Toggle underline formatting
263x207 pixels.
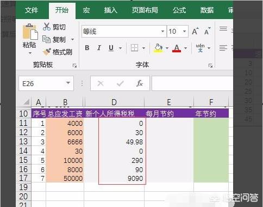pos(111,48)
